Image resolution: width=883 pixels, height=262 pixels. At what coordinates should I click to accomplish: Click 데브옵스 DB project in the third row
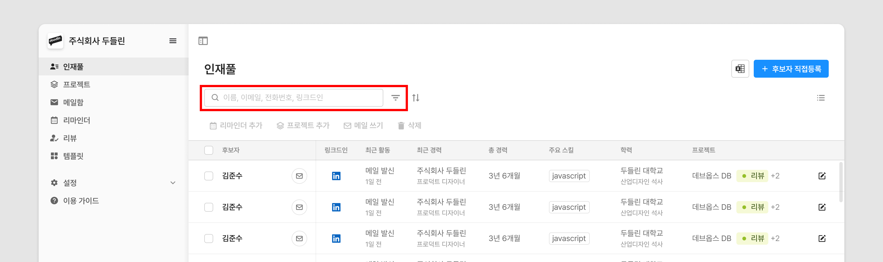tap(711, 239)
